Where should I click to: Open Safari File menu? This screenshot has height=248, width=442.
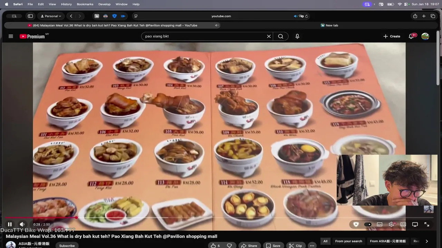[30, 4]
